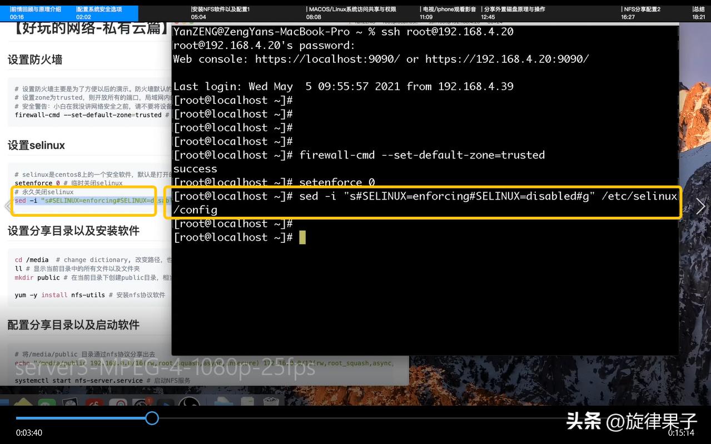
Task: Jump to chapter NFS分享配置2 16:27
Action: tap(641, 13)
